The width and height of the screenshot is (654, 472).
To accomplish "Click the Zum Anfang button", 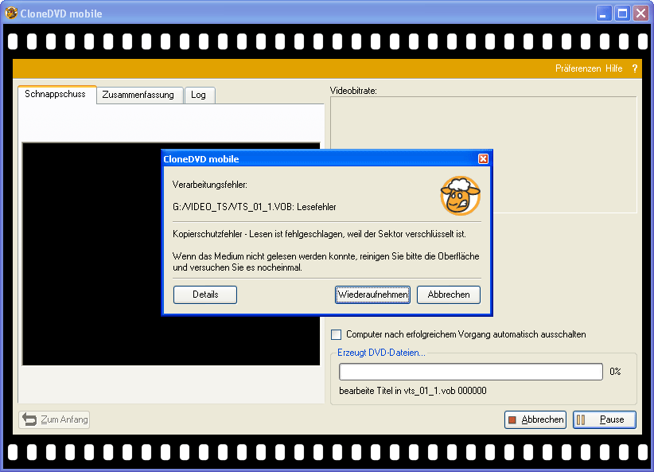I will click(54, 419).
